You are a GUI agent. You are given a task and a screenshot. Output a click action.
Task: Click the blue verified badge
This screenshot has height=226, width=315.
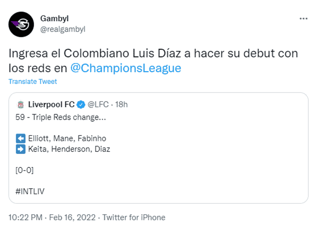point(81,105)
